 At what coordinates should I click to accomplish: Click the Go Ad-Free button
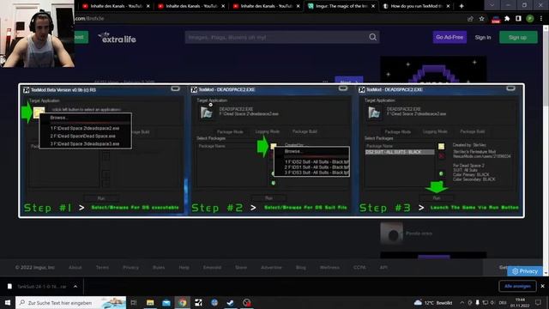(x=449, y=37)
